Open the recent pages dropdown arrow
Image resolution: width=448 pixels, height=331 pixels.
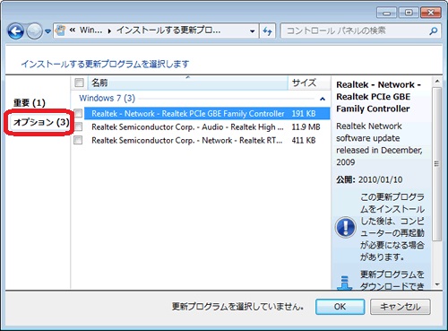[x=47, y=31]
